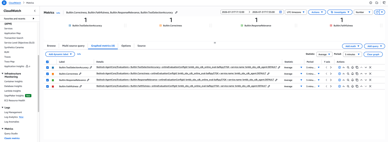Collapse the Infrastructure Monitoring sidebar section
The width and height of the screenshot is (388, 142).
[x=3, y=74]
